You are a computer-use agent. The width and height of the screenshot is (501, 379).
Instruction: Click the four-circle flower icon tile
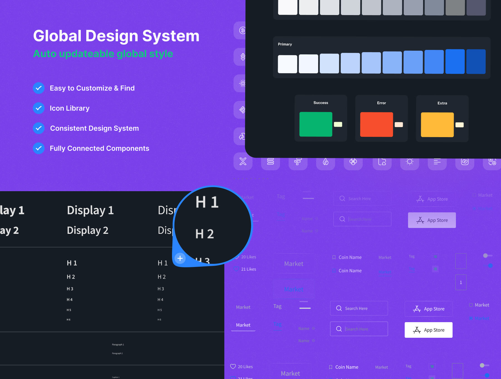point(353,161)
